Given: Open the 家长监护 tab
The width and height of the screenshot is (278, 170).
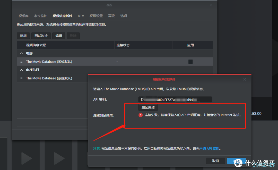Looking at the screenshot, I should (40, 16).
